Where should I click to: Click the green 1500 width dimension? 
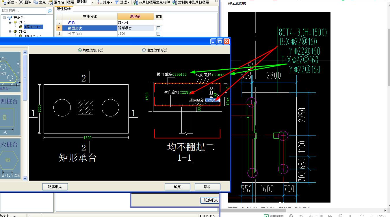(88, 138)
